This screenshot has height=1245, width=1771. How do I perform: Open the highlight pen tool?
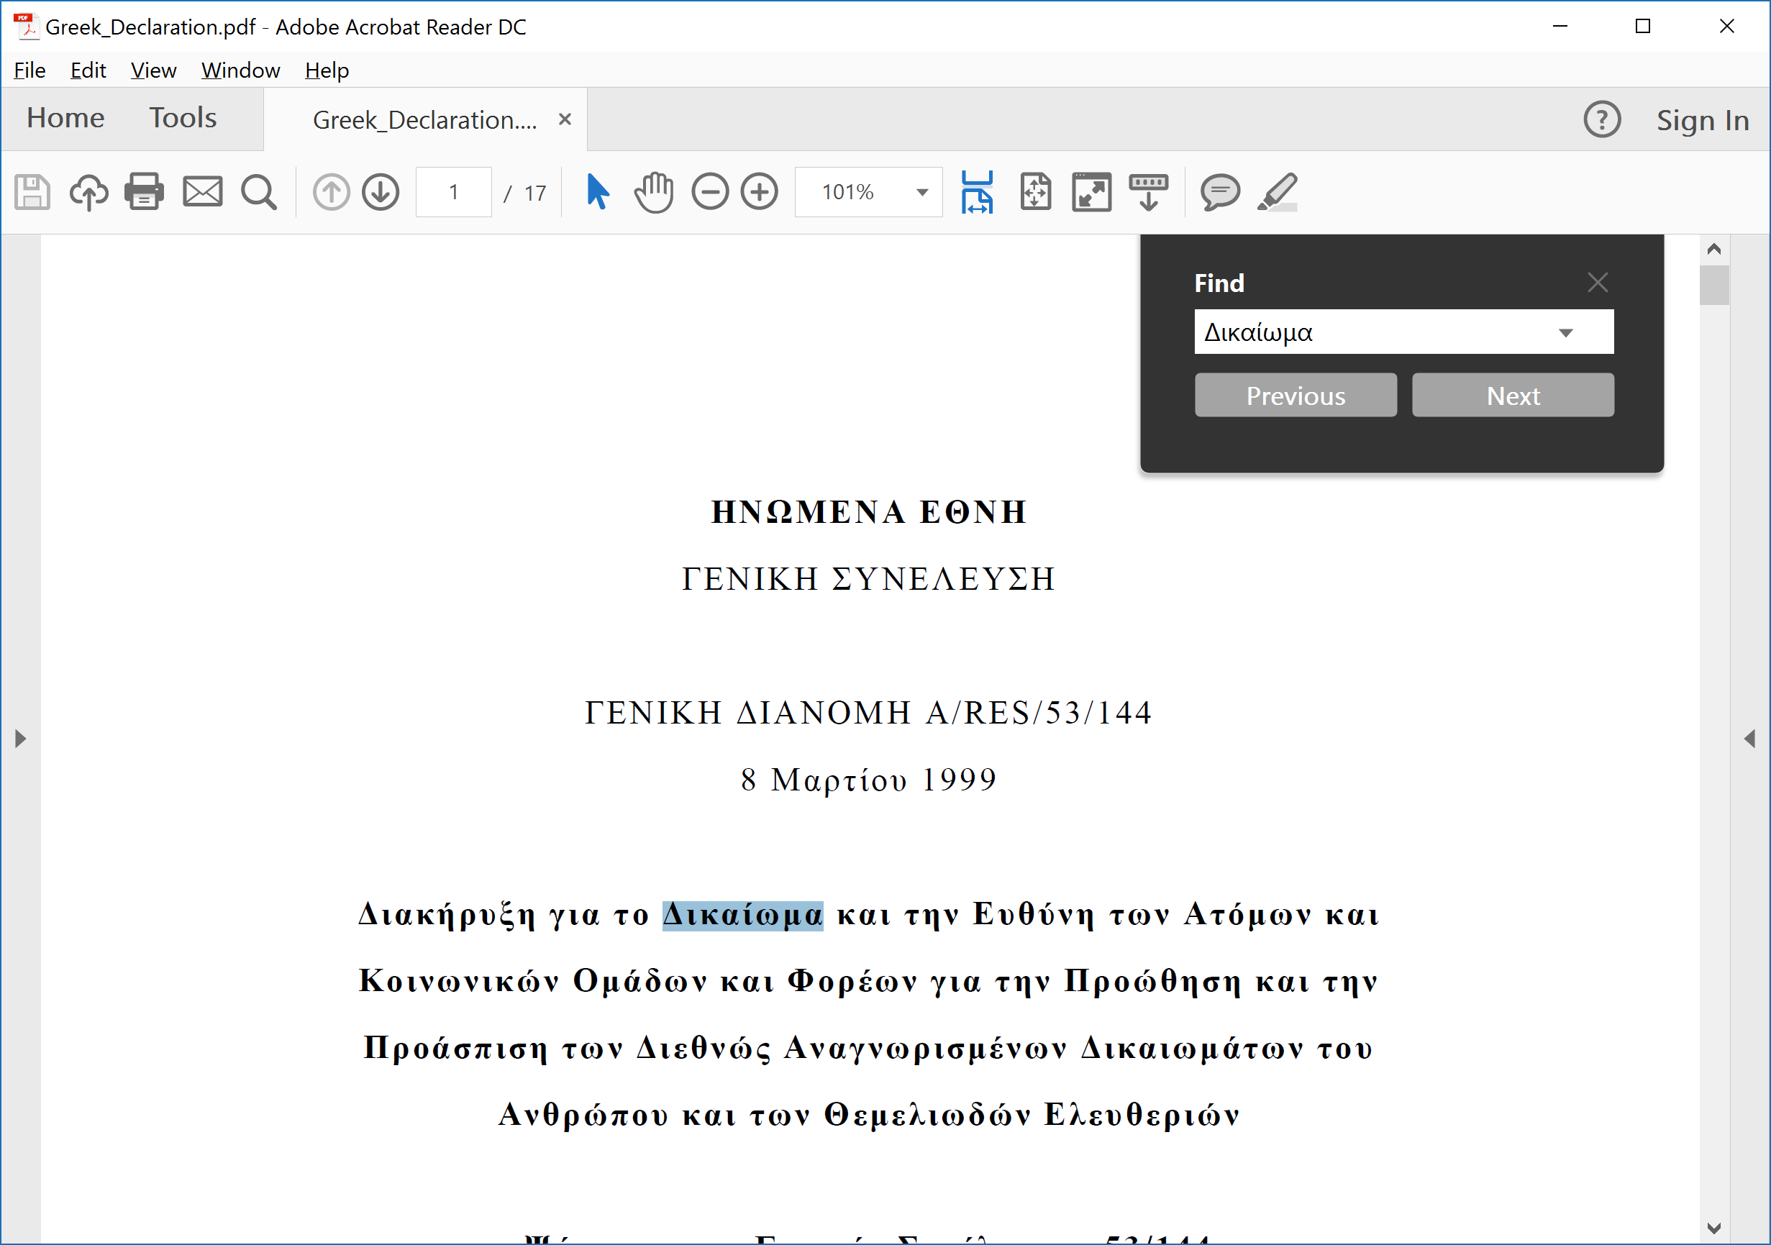(x=1278, y=192)
